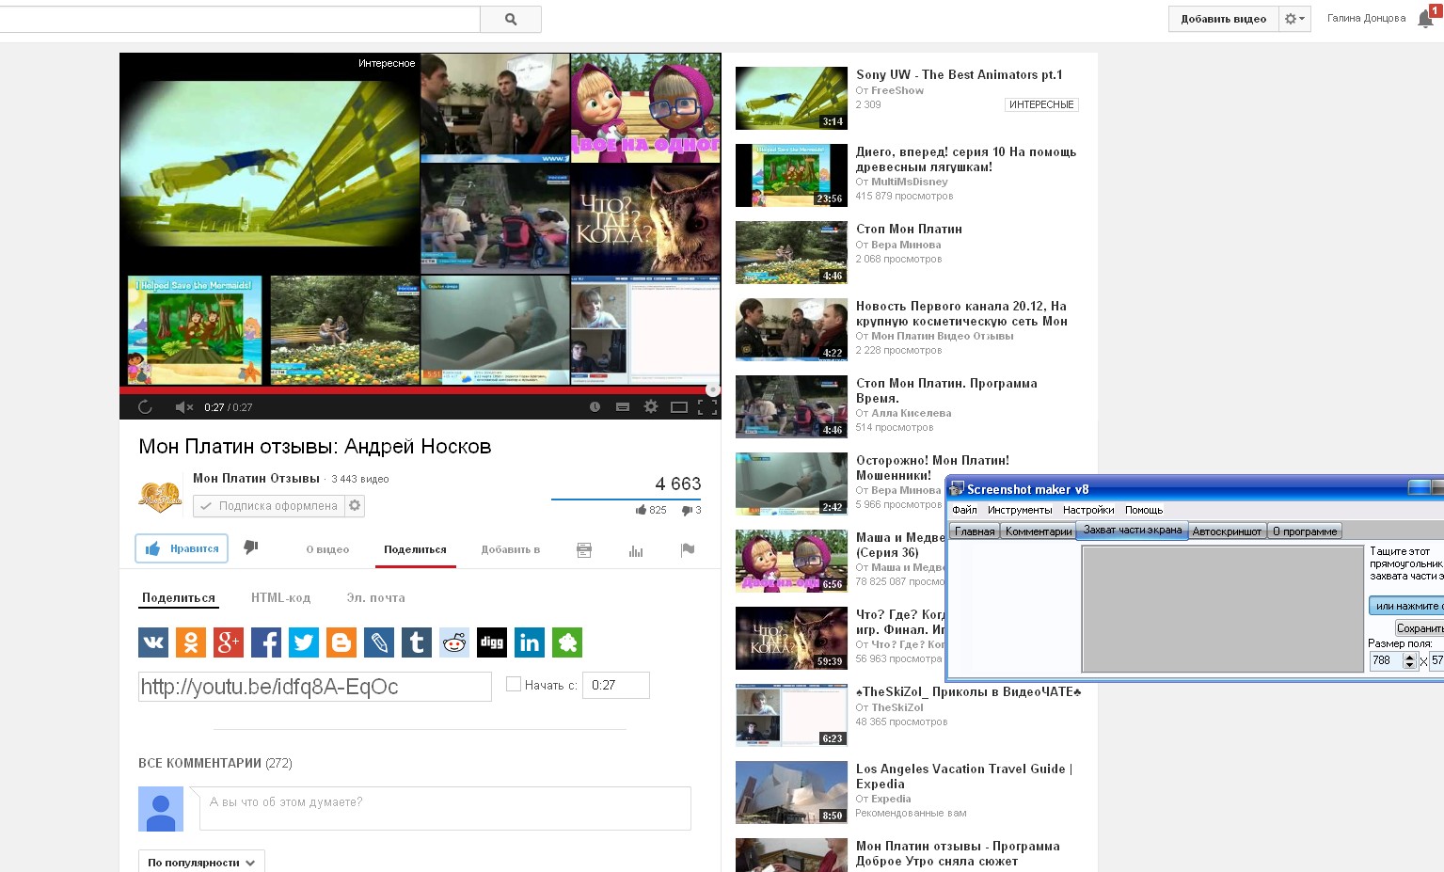This screenshot has height=872, width=1444.
Task: Click the comment box А вы что об этом думаете
Action: pos(445,808)
